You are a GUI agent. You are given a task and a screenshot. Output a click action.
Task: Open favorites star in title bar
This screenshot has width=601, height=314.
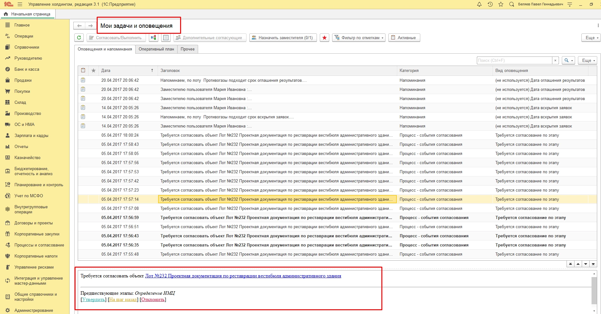pos(501,4)
